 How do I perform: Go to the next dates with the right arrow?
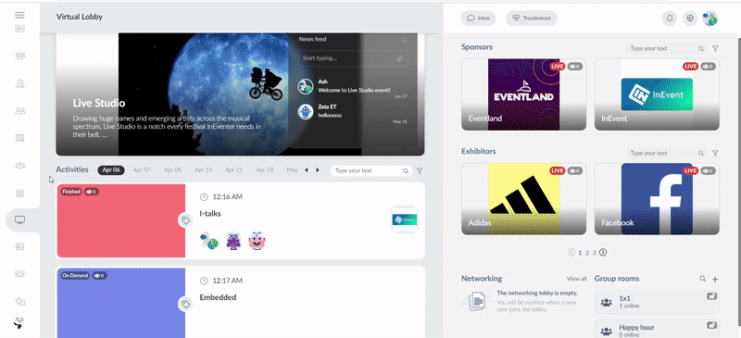pos(318,170)
